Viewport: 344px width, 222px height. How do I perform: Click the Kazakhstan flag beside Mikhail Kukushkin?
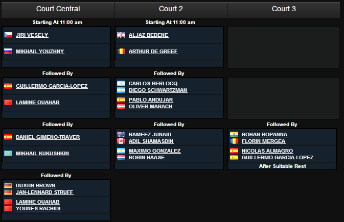8,153
